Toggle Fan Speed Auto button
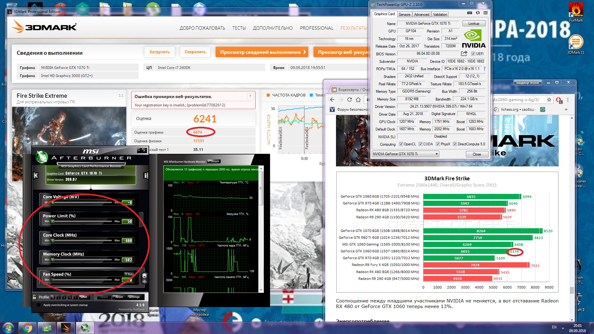This screenshot has height=334, width=594. [129, 274]
